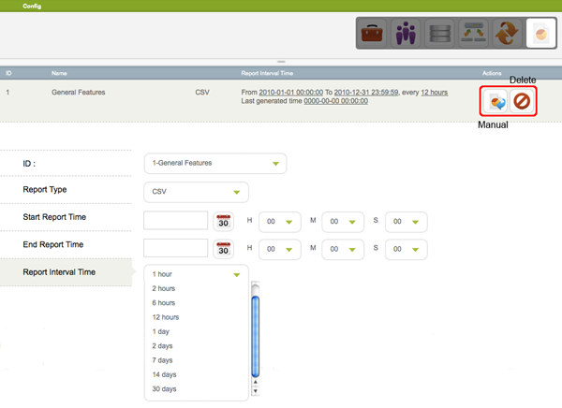Open the users group icon

pos(405,34)
